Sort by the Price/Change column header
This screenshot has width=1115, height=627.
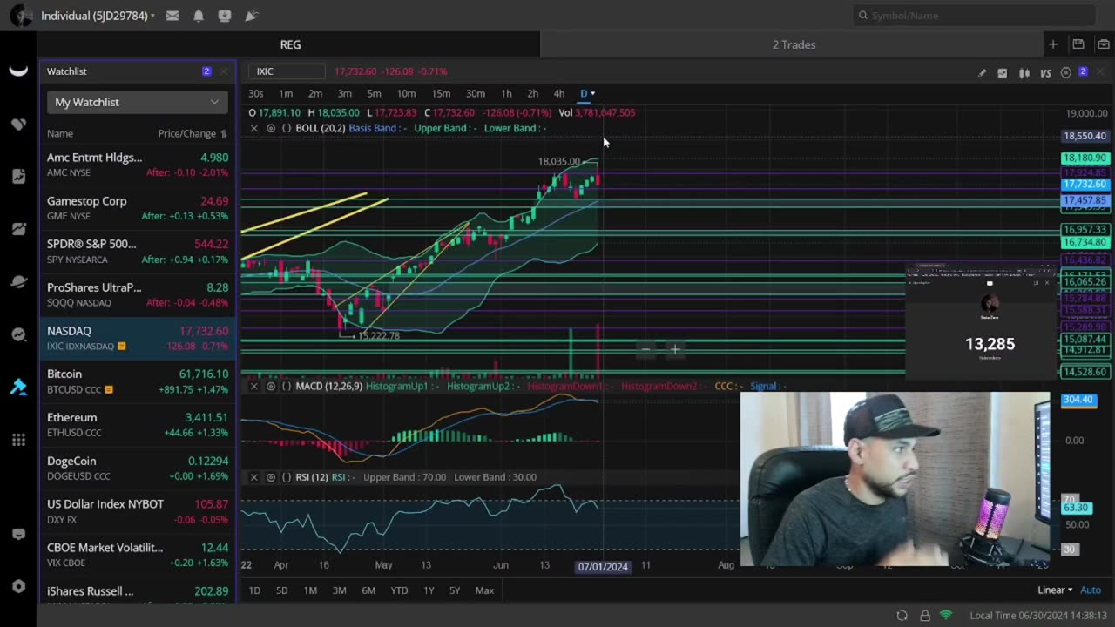pos(192,133)
